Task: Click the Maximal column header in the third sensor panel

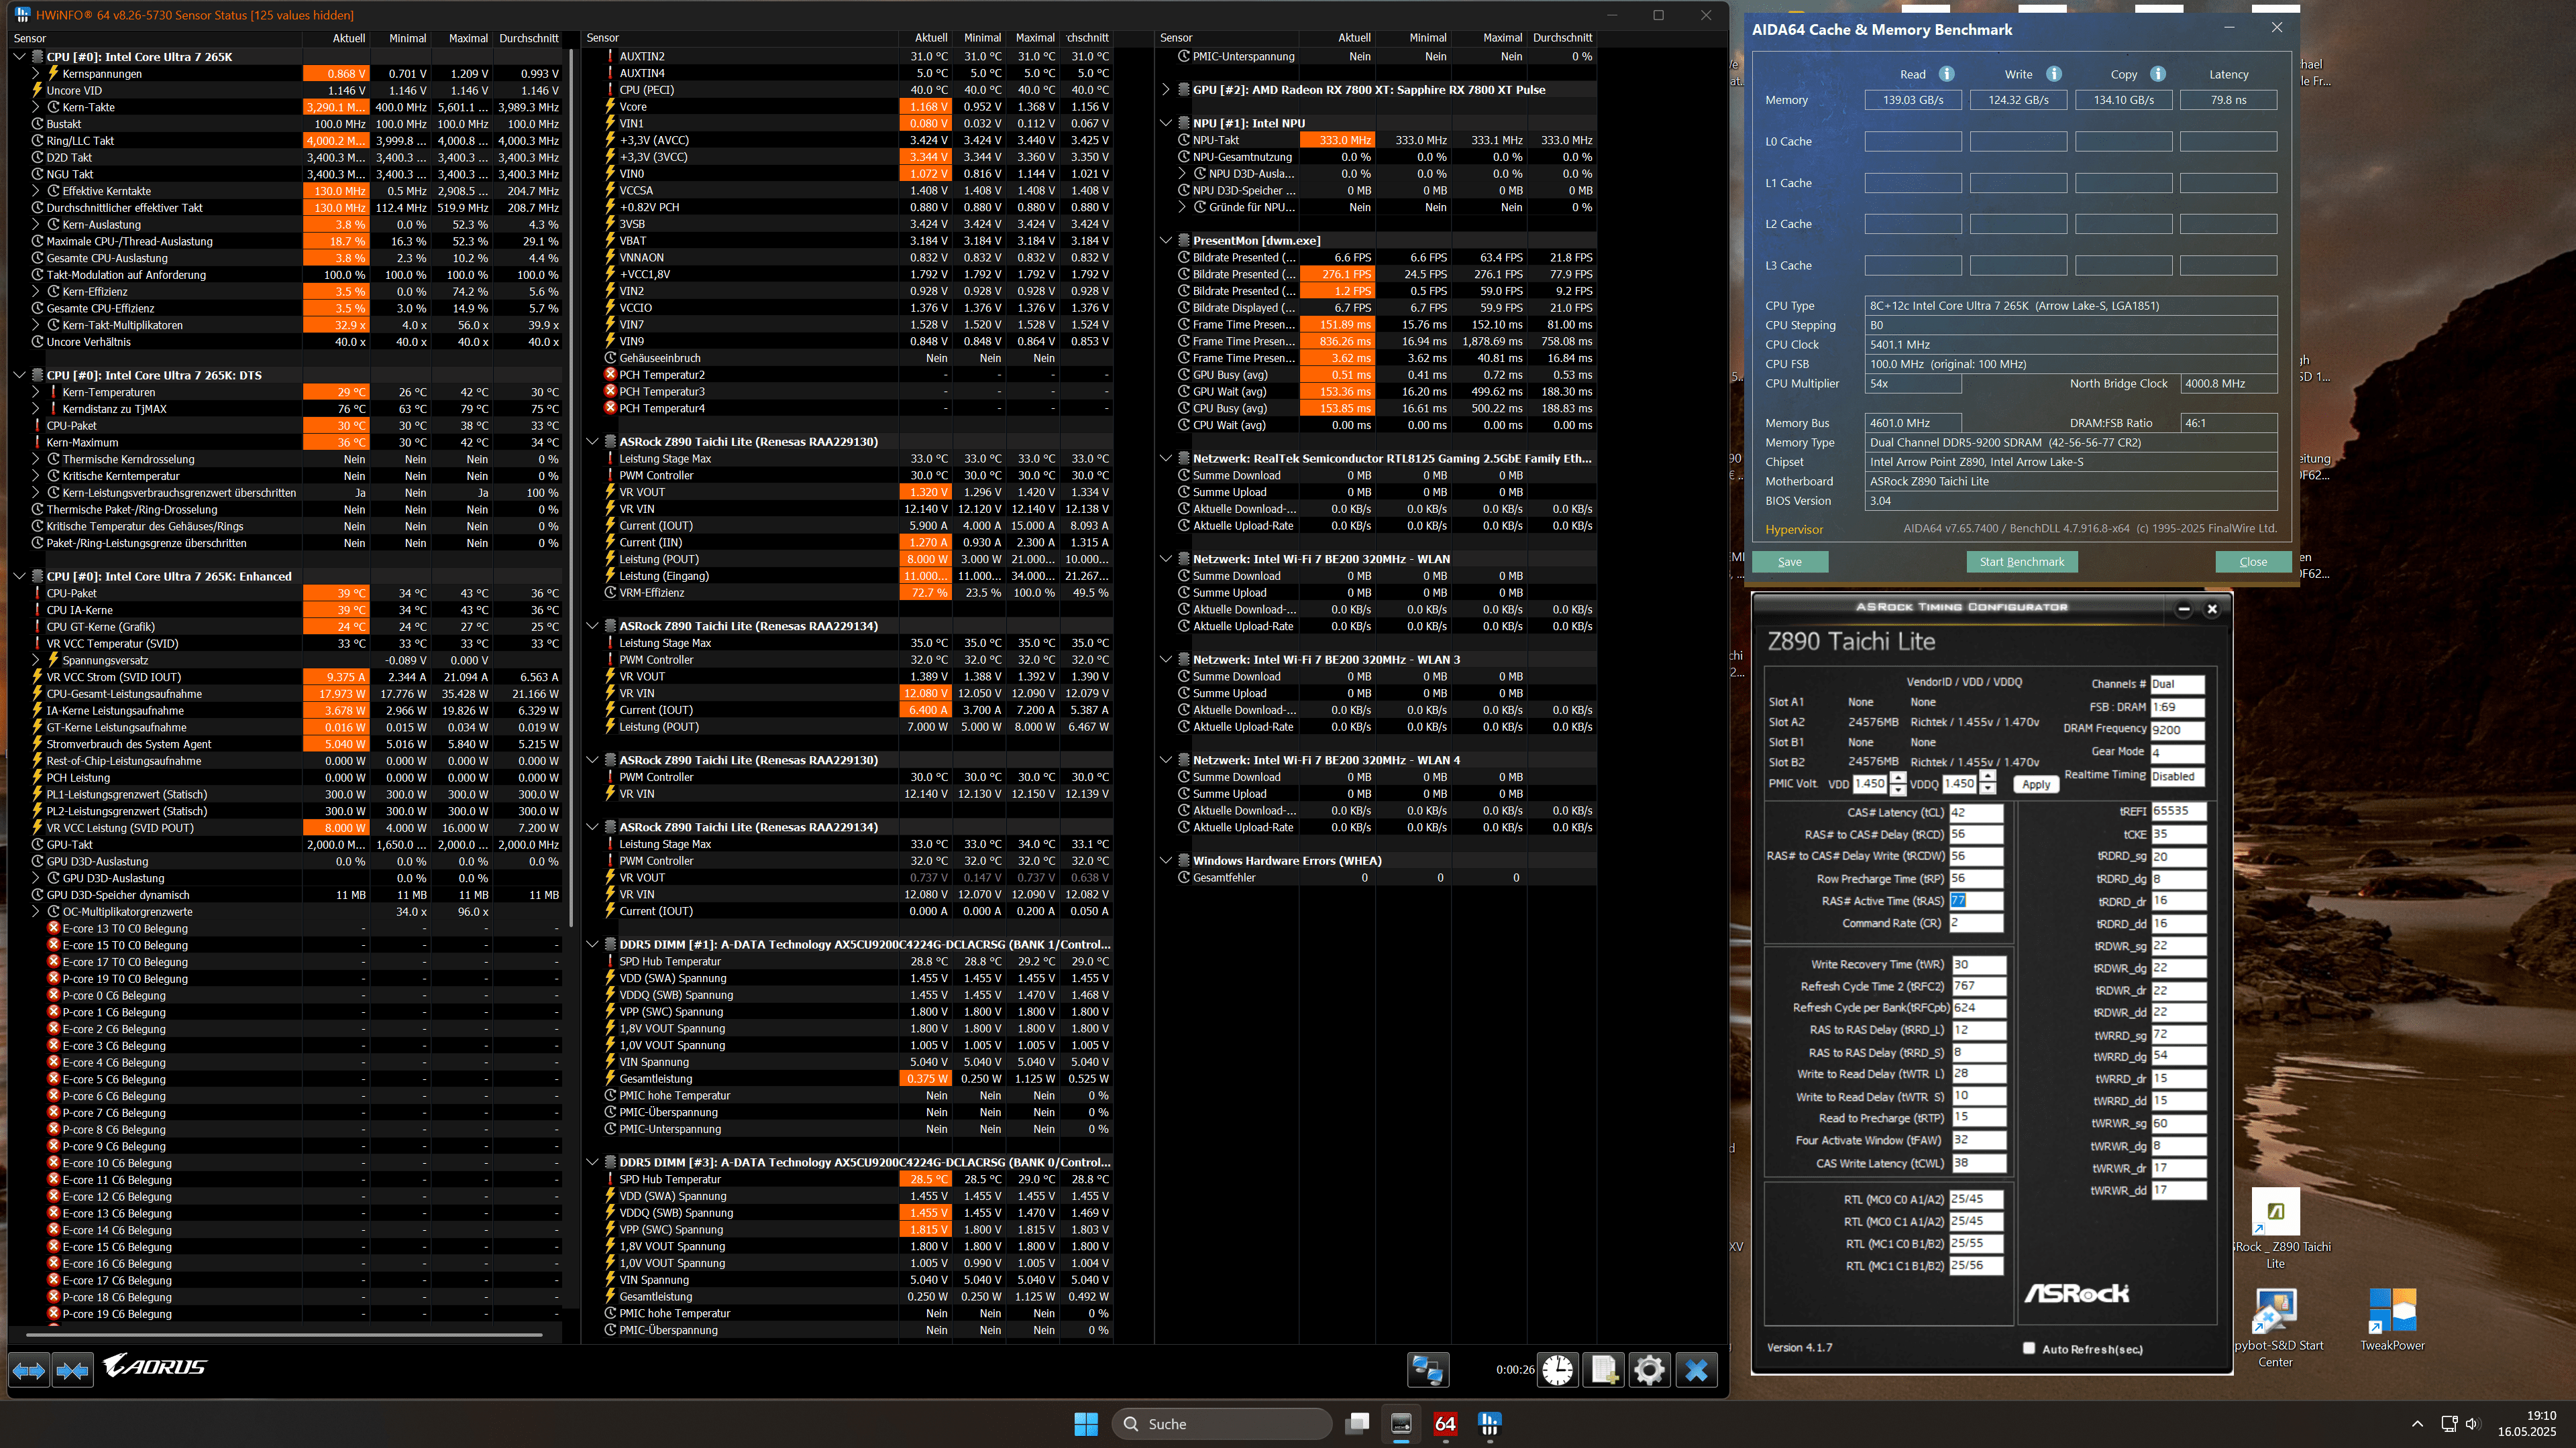Action: (1502, 38)
